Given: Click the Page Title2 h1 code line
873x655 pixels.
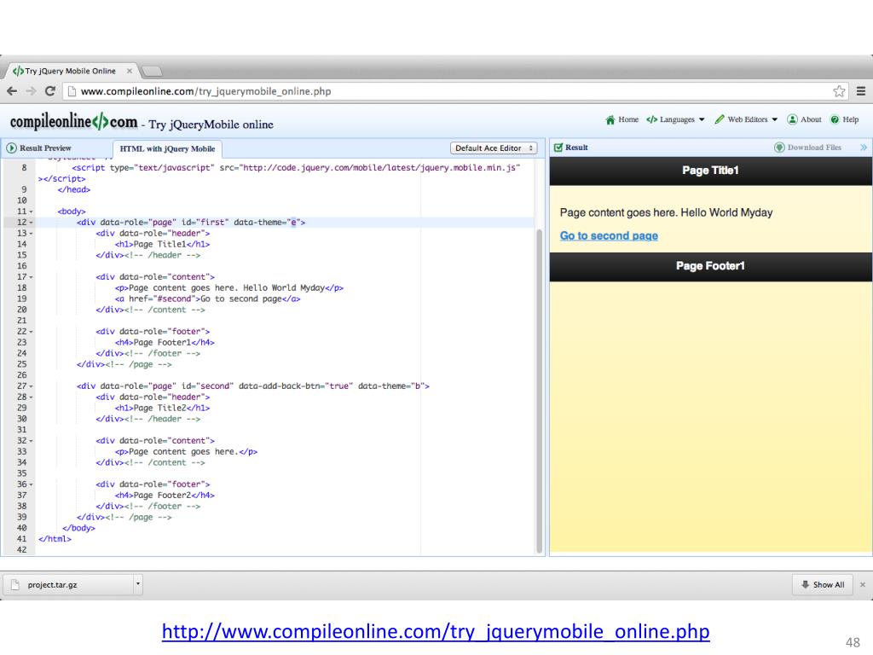Looking at the screenshot, I should click(162, 408).
